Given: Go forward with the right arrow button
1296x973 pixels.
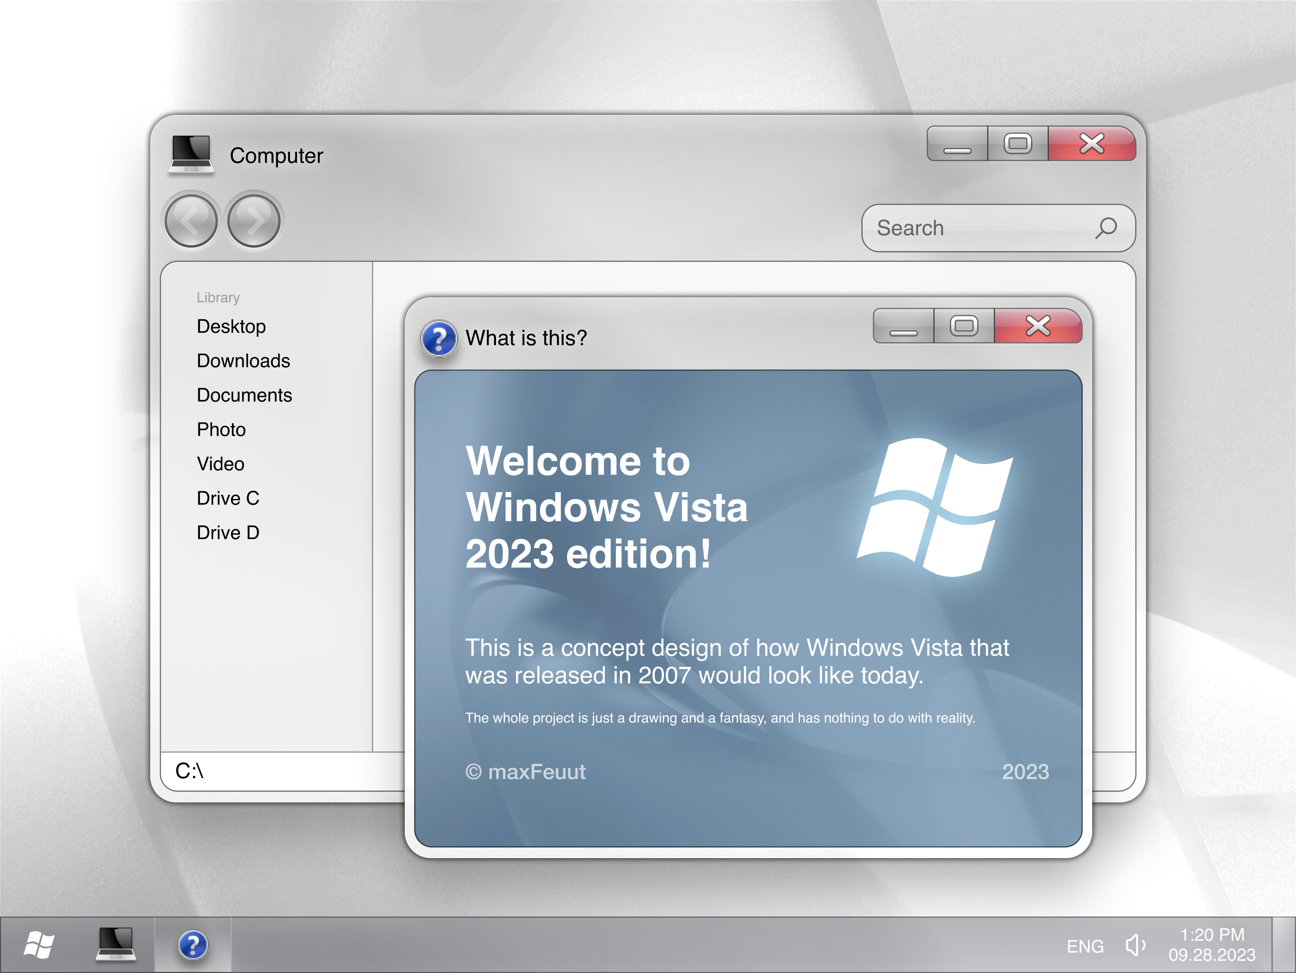Looking at the screenshot, I should pos(254,220).
